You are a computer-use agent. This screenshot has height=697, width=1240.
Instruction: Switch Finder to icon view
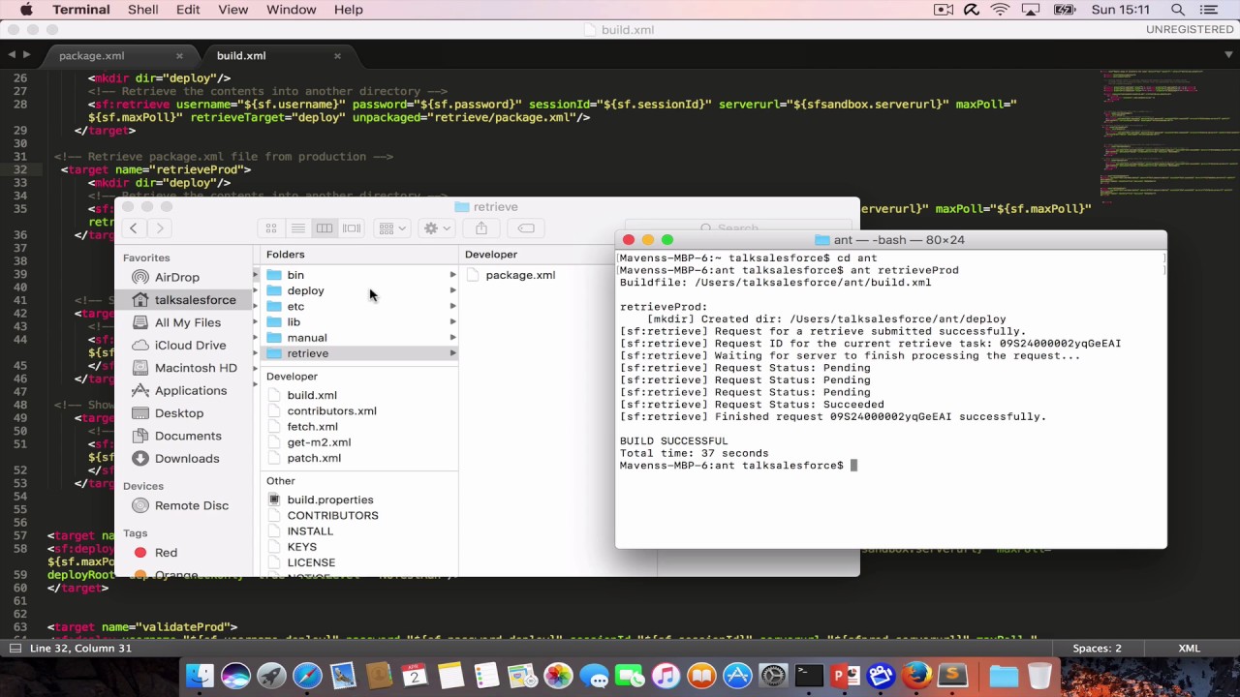pos(271,228)
